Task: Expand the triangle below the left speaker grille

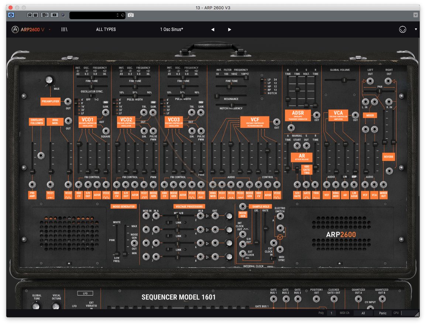Action: [69, 263]
